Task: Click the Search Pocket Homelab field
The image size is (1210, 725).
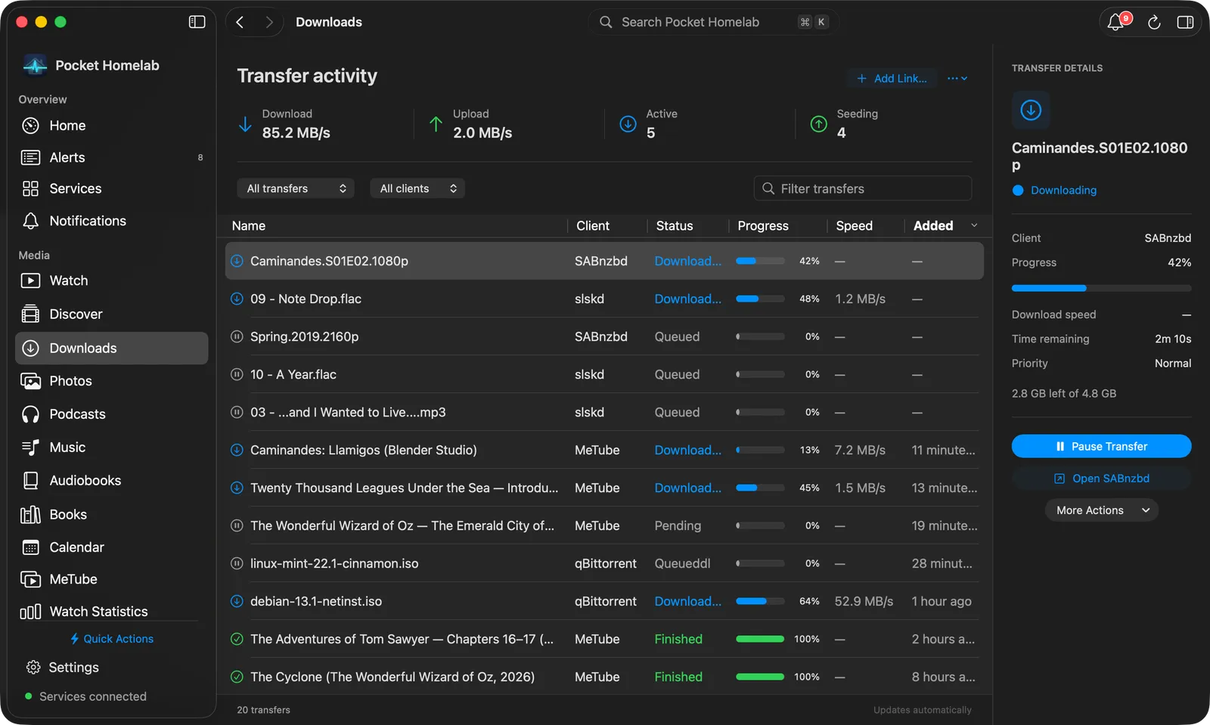Action: (712, 22)
